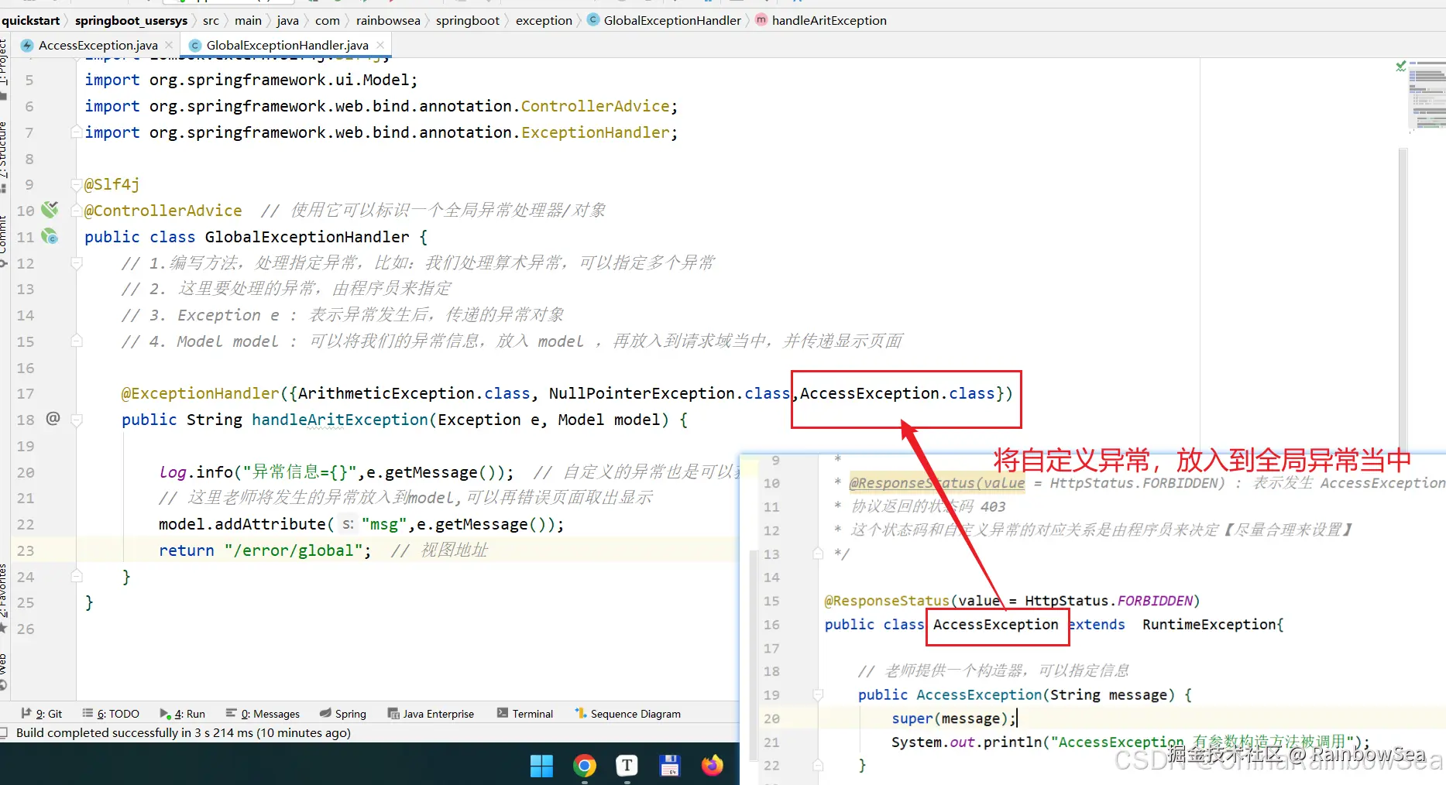
Task: Toggle the method end fold marker on line 24
Action: pyautogui.click(x=77, y=576)
